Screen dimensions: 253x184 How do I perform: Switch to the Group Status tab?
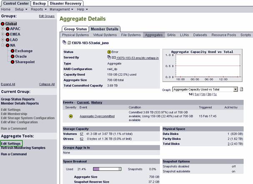tap(75, 29)
